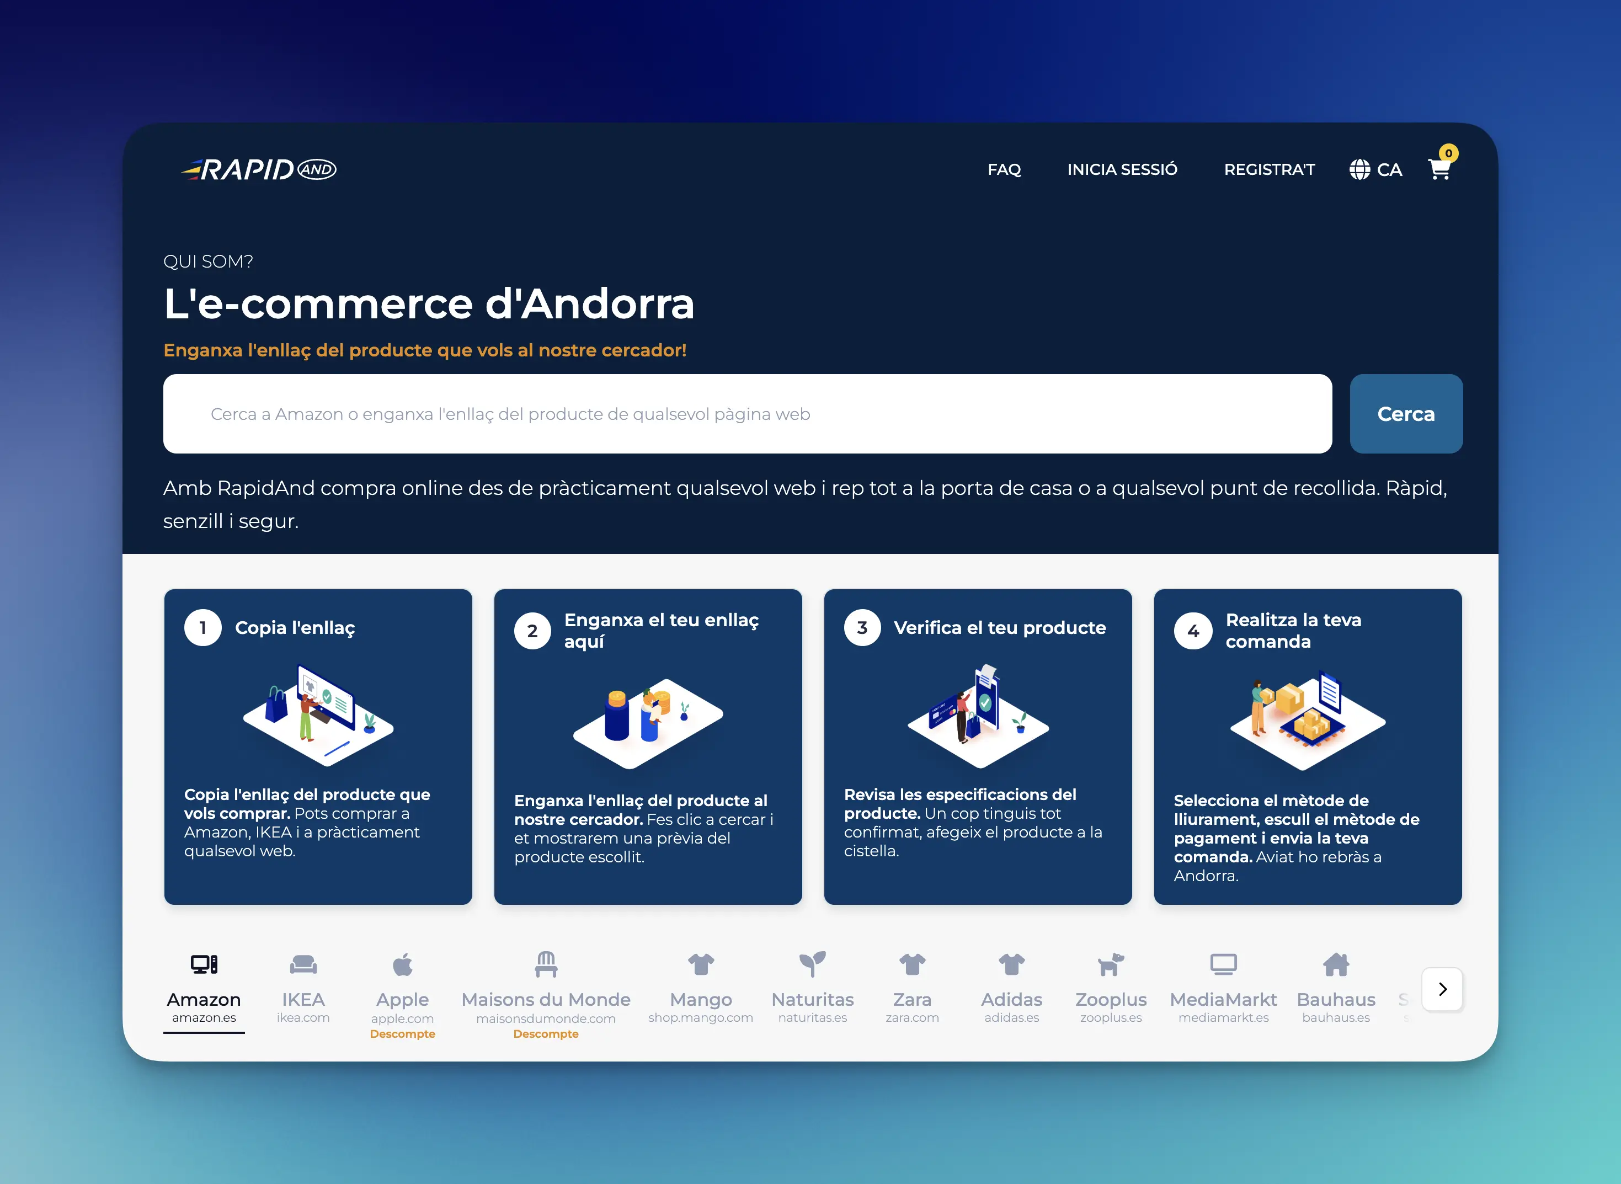Click the adidas.es link text
The image size is (1621, 1184).
point(1012,1018)
